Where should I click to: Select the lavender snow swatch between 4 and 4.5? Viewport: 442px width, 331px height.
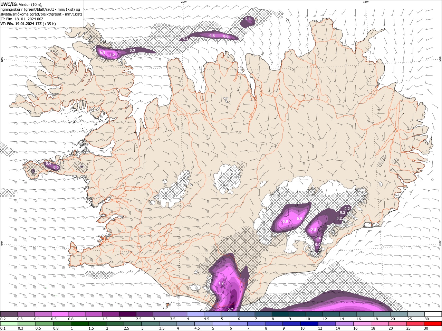coord(195,314)
